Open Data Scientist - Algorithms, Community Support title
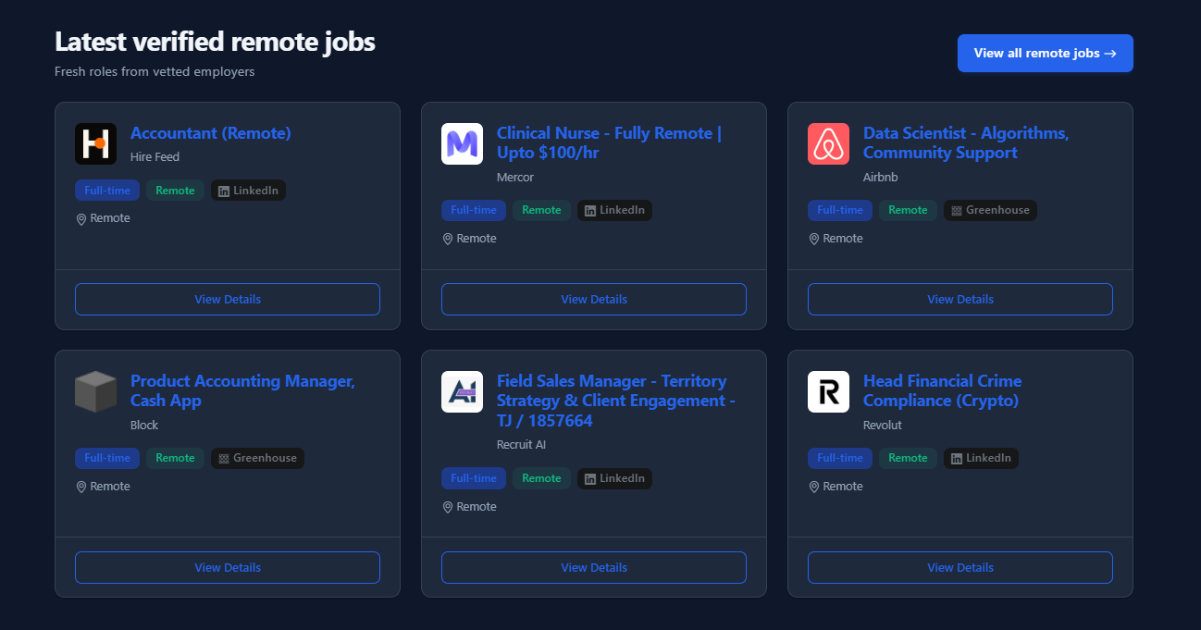 pos(966,143)
